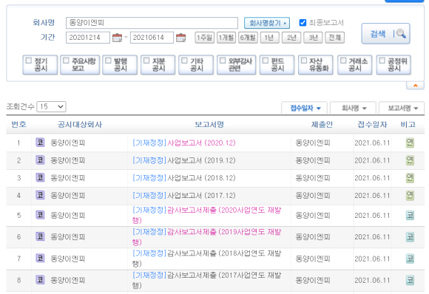Check the 자산유동화 filter

coord(304,61)
